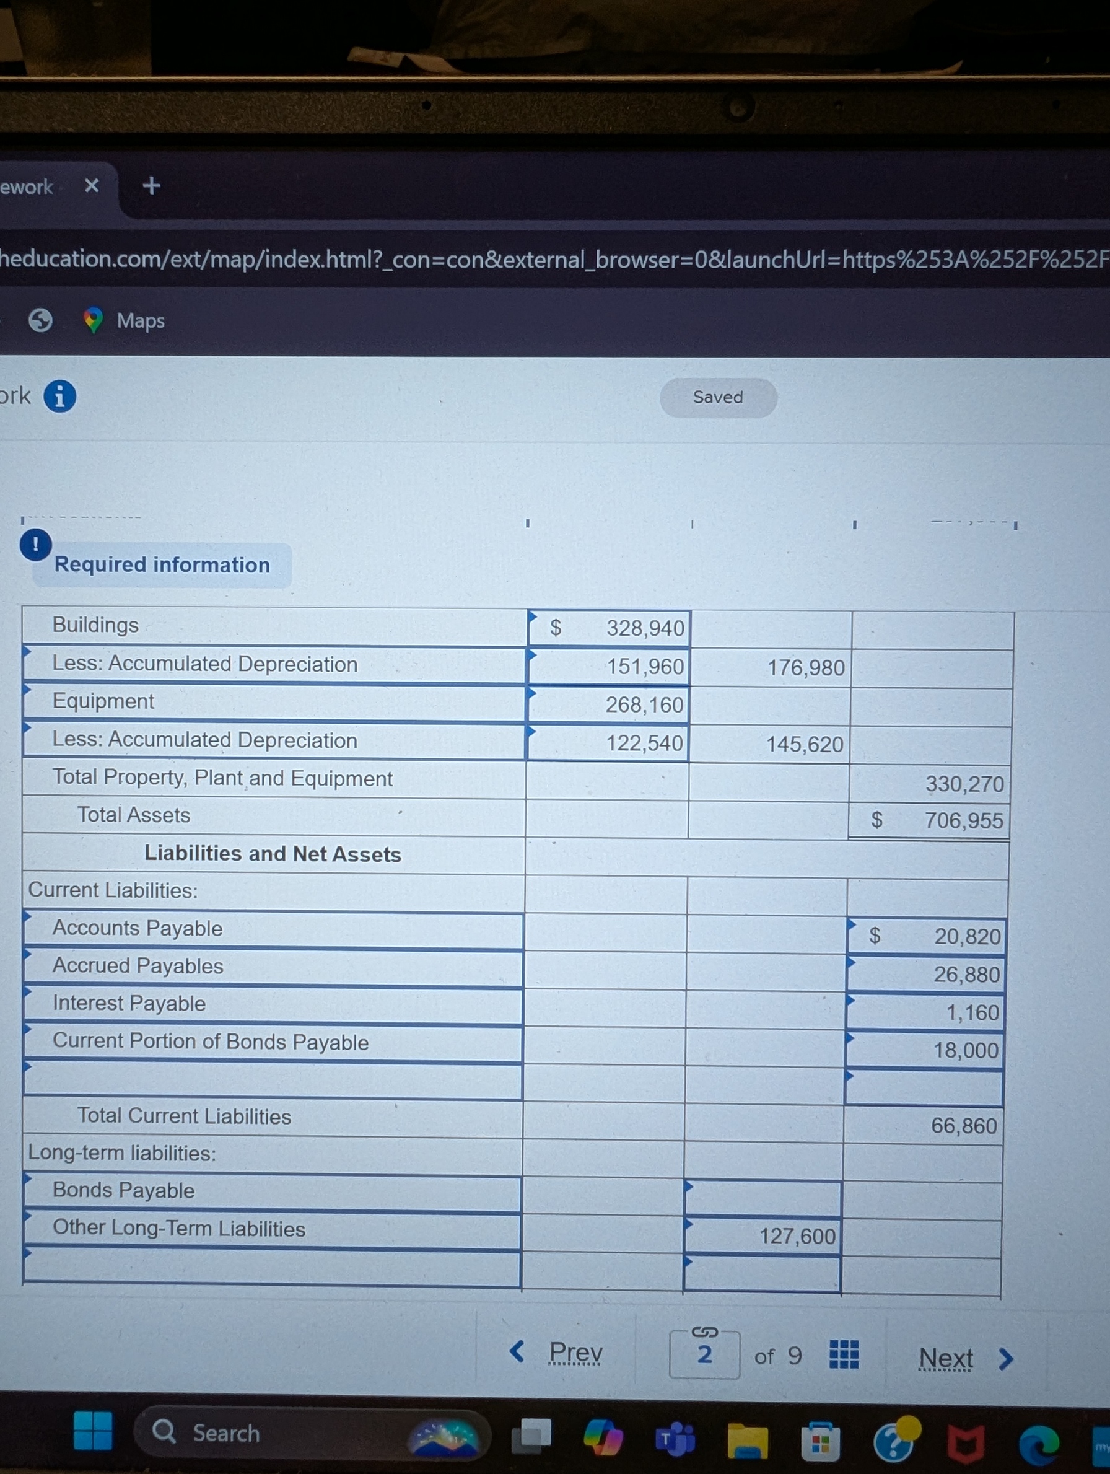Close the homework browser tab
Viewport: 1110px width, 1474px height.
(x=92, y=185)
